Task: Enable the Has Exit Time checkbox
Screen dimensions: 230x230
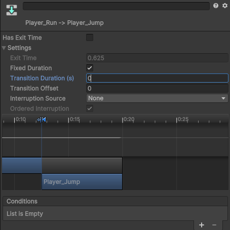Action: pyautogui.click(x=90, y=37)
